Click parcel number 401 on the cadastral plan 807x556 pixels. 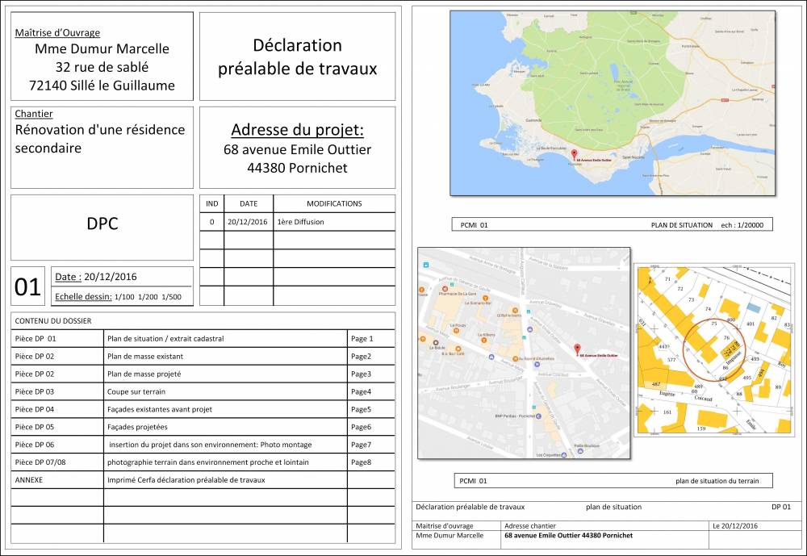point(750,324)
